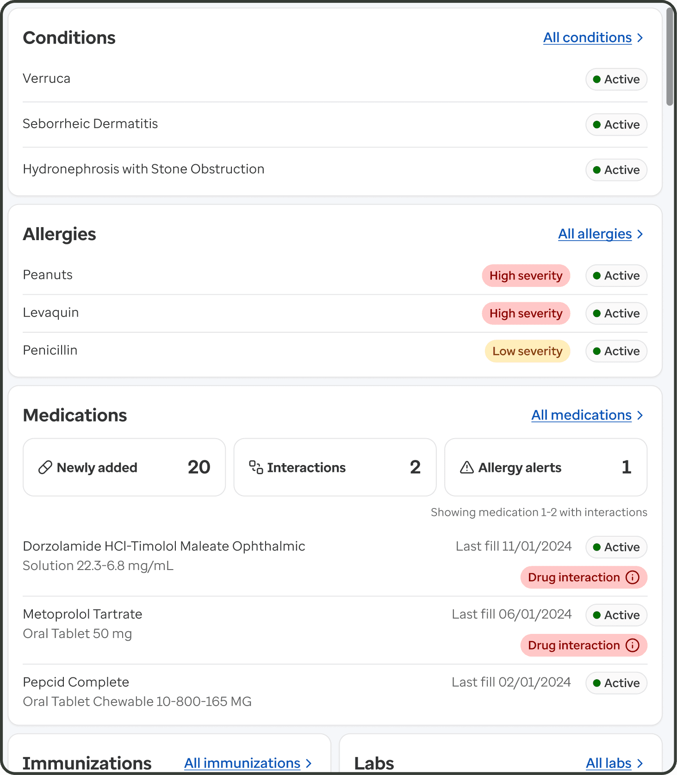
Task: Click the Interactions icon in Medications
Action: tap(256, 467)
